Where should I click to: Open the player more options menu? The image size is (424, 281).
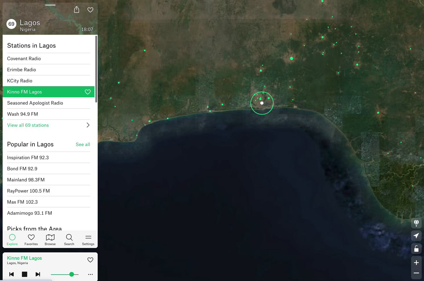[90, 274]
